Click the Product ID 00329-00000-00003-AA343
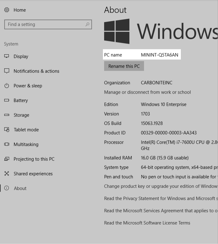Screen dimensions: 218x244 (169, 133)
